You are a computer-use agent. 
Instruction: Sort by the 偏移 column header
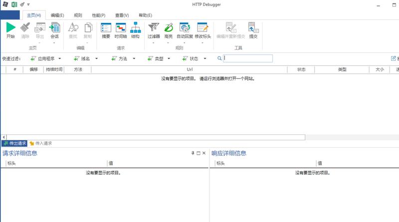click(x=33, y=69)
